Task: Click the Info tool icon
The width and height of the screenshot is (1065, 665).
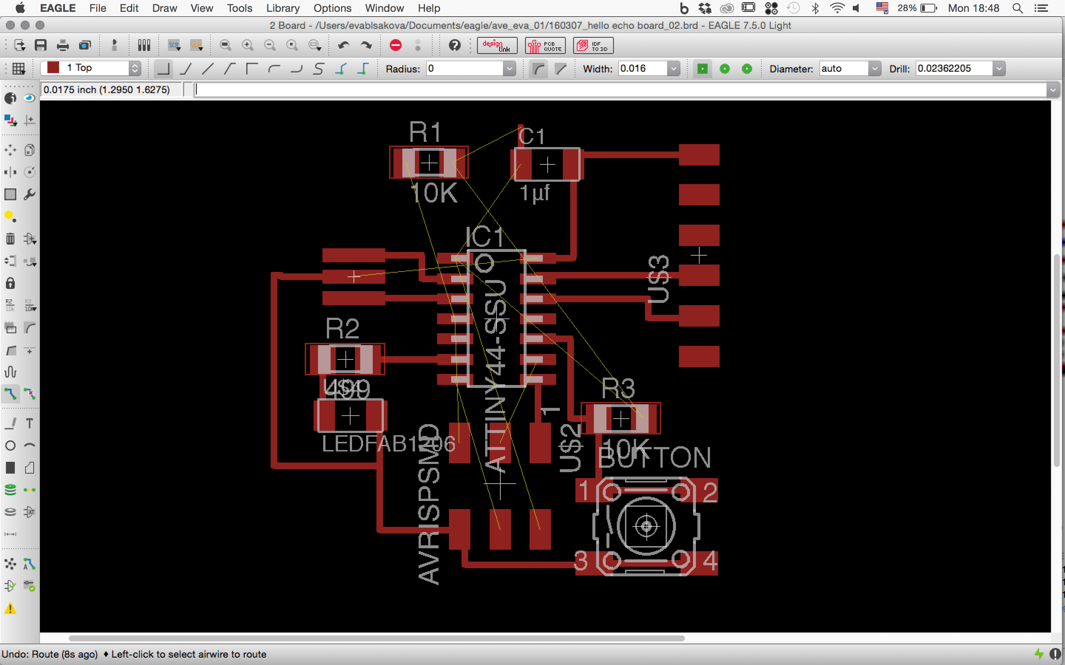Action: click(10, 98)
